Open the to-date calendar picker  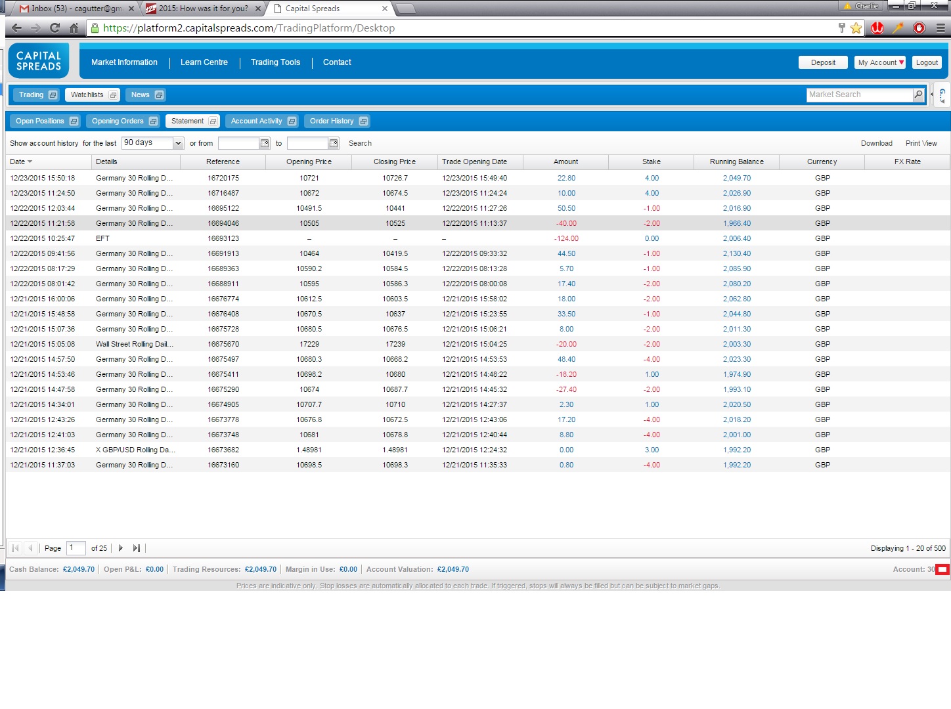(x=334, y=143)
